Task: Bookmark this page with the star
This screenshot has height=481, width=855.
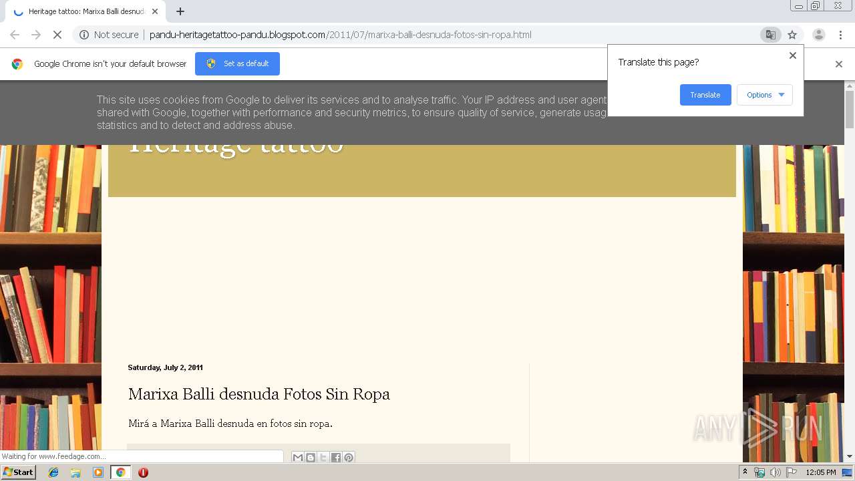Action: (x=792, y=35)
